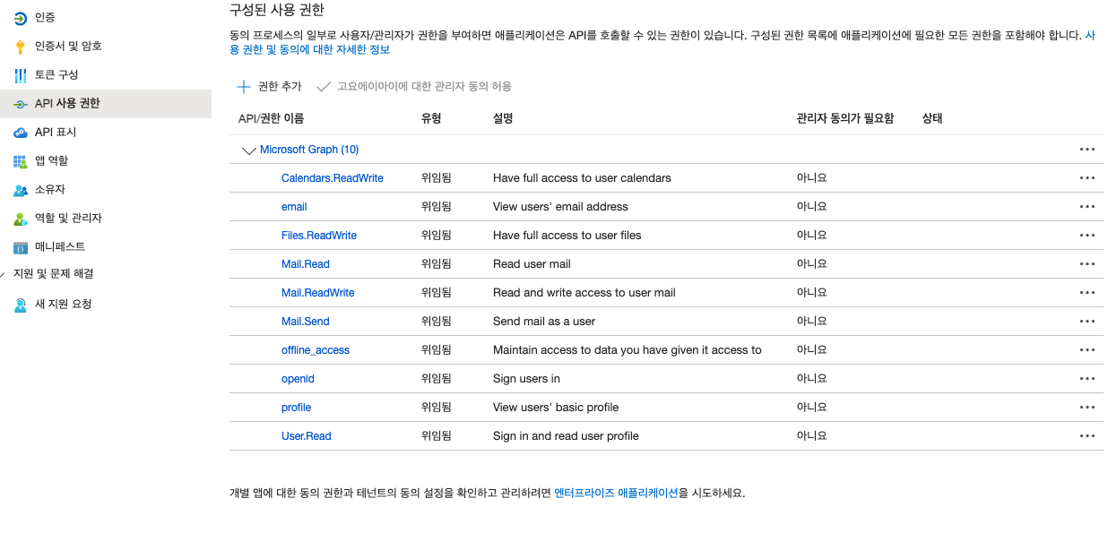Open the Mail.Send permission link

click(x=306, y=322)
